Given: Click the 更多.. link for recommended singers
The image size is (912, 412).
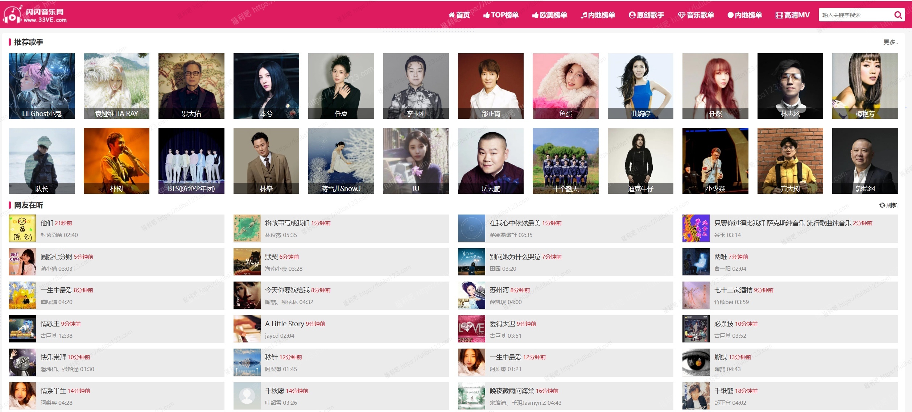Looking at the screenshot, I should tap(890, 42).
